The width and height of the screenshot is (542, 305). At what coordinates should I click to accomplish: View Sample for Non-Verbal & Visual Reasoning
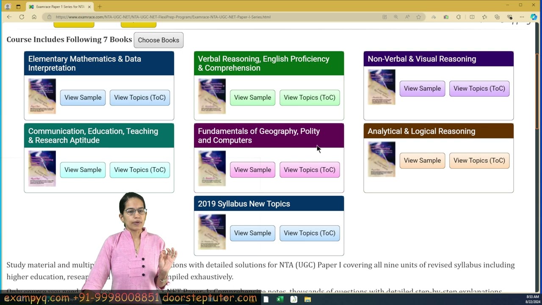tap(422, 89)
